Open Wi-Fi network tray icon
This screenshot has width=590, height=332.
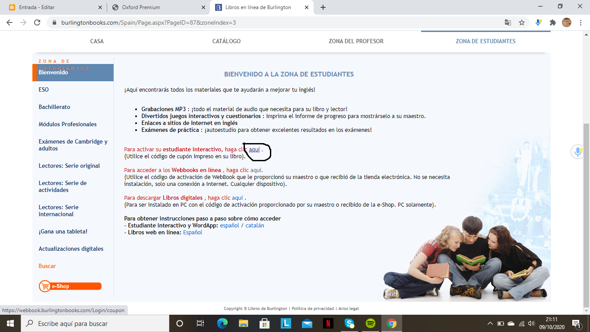click(x=522, y=323)
